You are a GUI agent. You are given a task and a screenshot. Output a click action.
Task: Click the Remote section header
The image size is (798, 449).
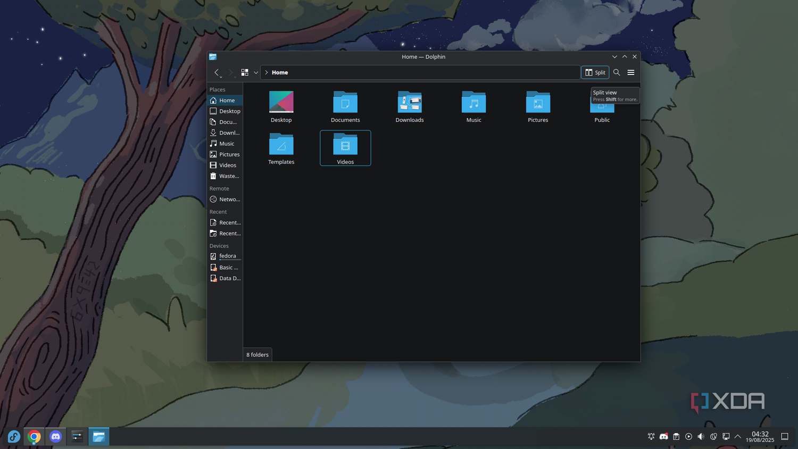coord(219,188)
